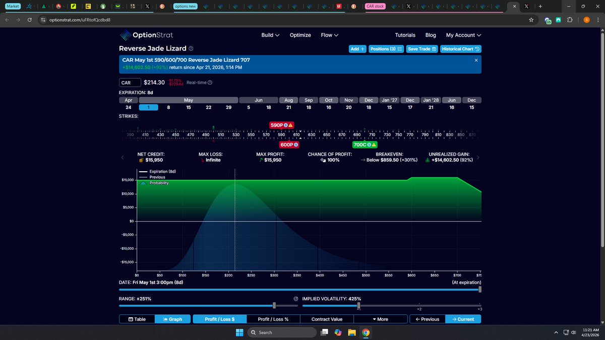Click the 590P strike tag
The image size is (605, 340).
coord(281,125)
